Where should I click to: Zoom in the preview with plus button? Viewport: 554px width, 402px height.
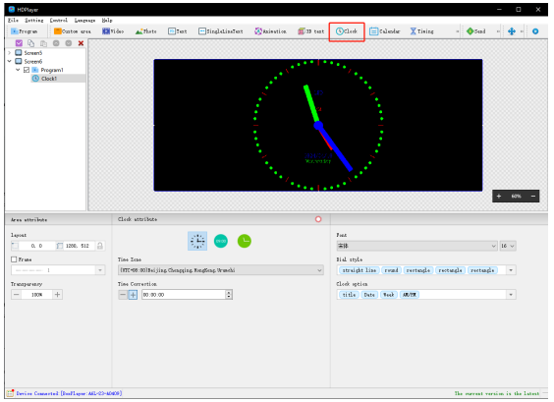[x=499, y=197]
